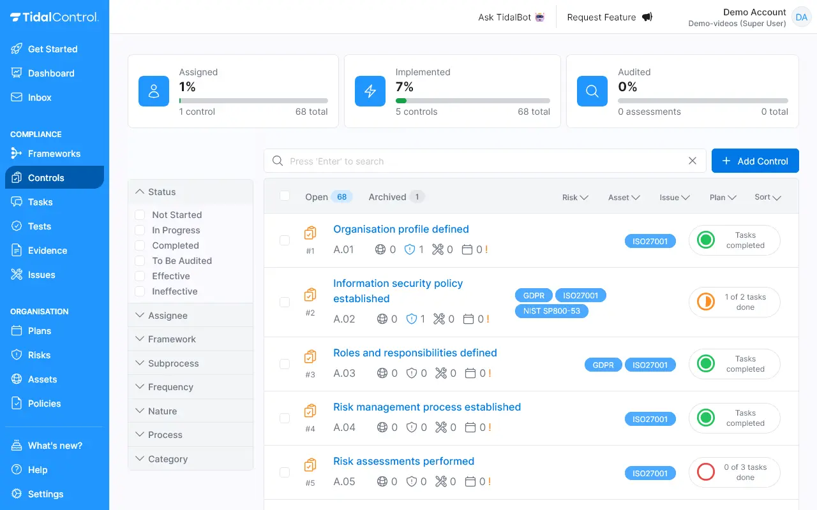Click the risk shield icon on A.01 row

click(410, 250)
